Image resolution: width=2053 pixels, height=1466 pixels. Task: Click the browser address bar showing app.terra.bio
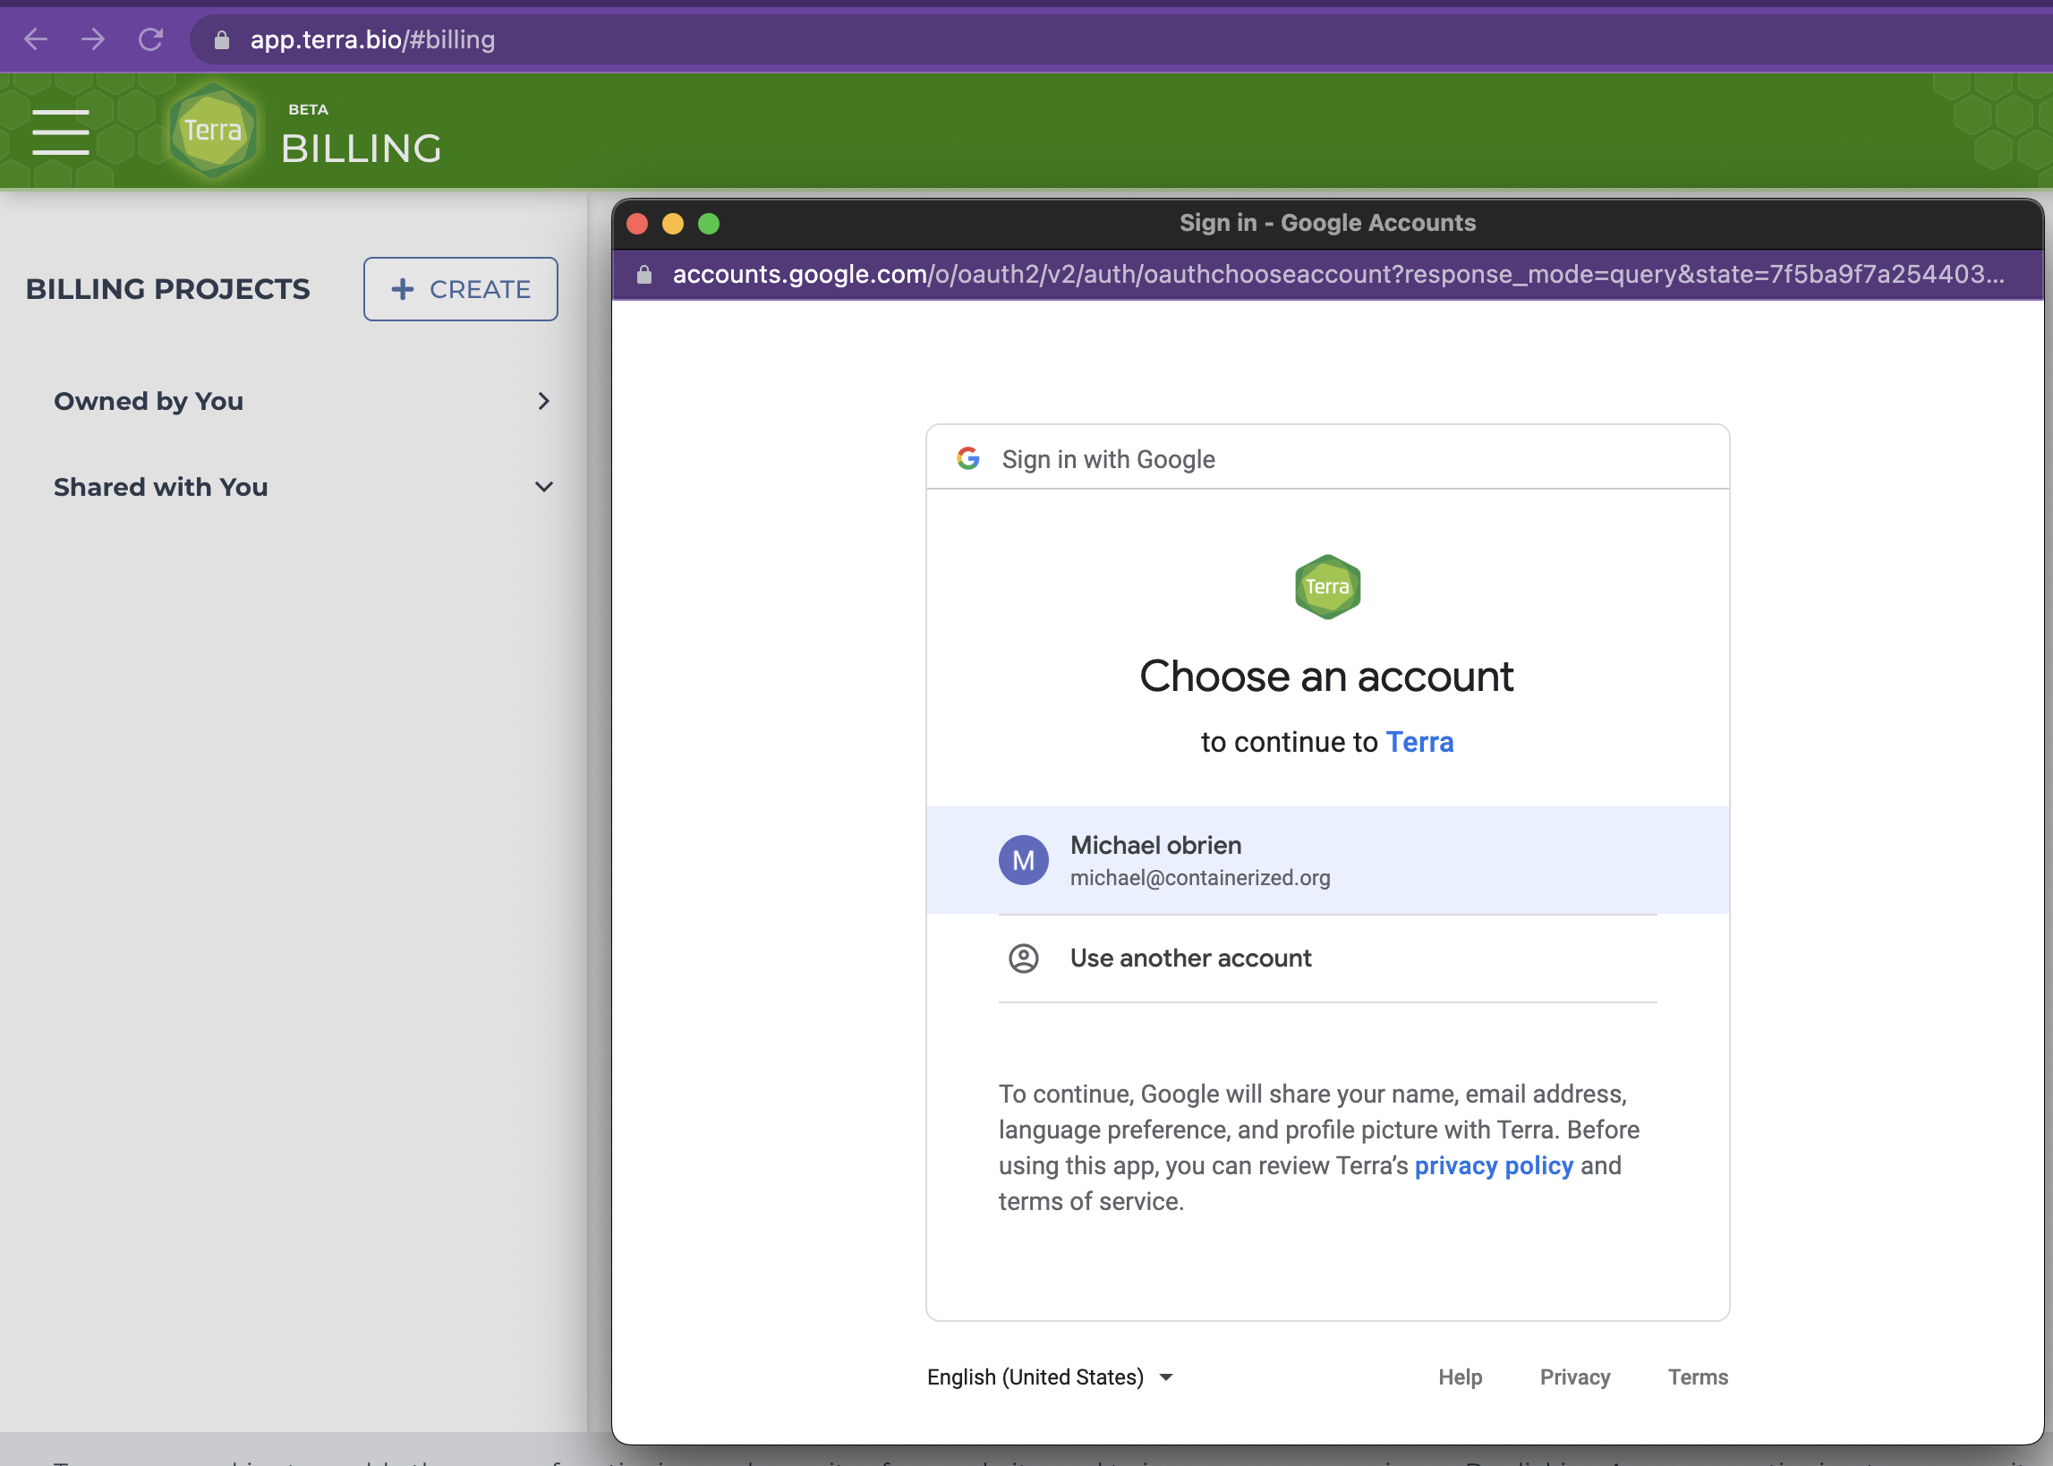click(372, 38)
